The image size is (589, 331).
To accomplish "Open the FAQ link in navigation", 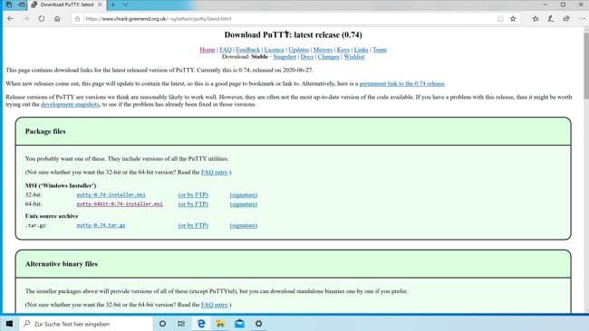I will (226, 50).
